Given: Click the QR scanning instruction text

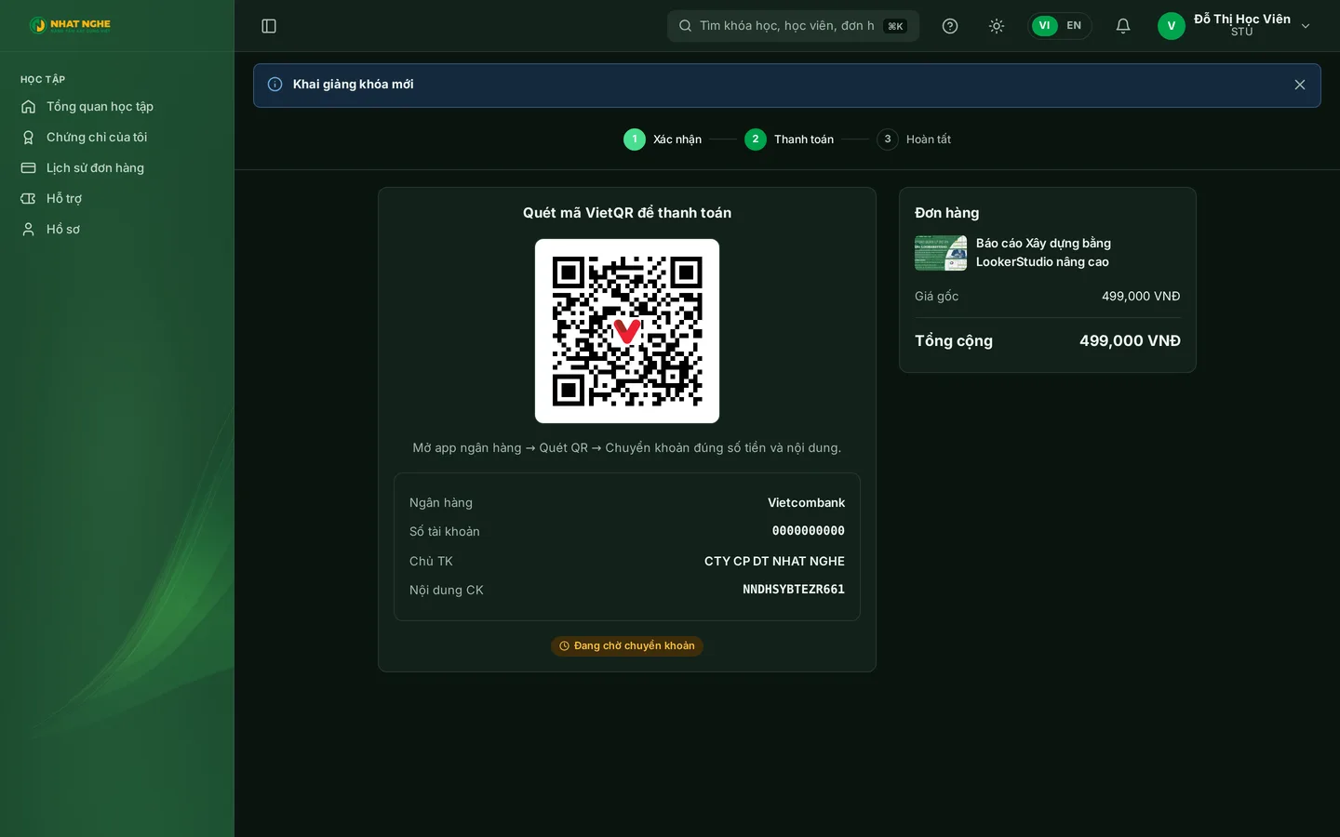Looking at the screenshot, I should click(627, 448).
